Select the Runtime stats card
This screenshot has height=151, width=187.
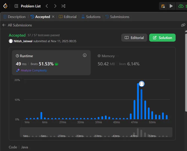(x=51, y=63)
